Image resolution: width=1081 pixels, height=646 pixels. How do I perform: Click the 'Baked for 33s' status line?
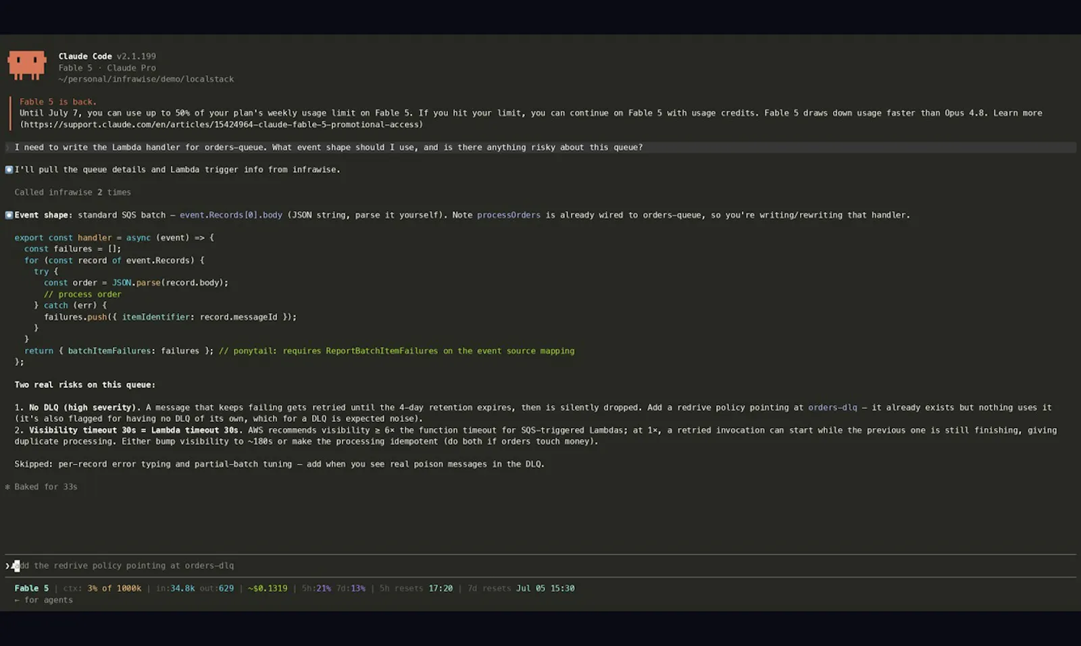click(46, 487)
